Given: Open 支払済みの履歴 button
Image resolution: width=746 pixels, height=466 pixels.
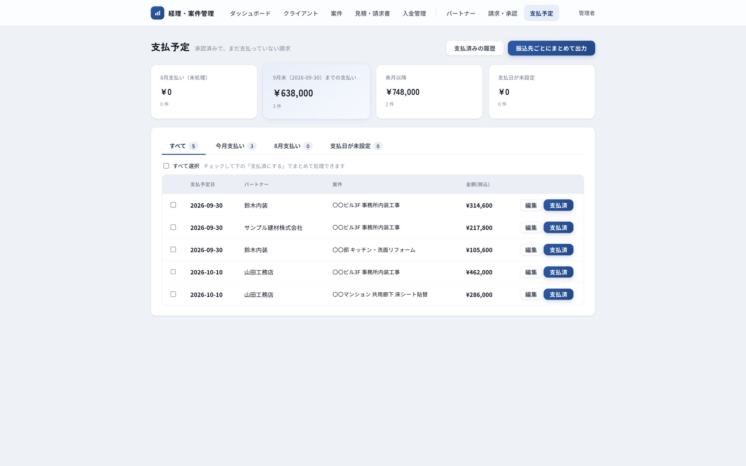Looking at the screenshot, I should [x=475, y=48].
